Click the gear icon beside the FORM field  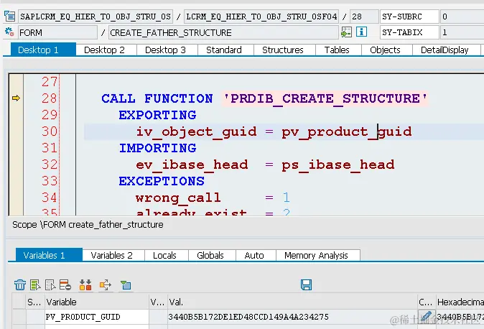pyautogui.click(x=9, y=32)
